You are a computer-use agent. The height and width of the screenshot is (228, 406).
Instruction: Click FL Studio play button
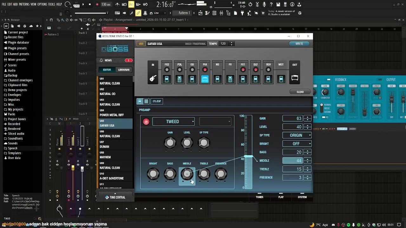[x=83, y=4]
